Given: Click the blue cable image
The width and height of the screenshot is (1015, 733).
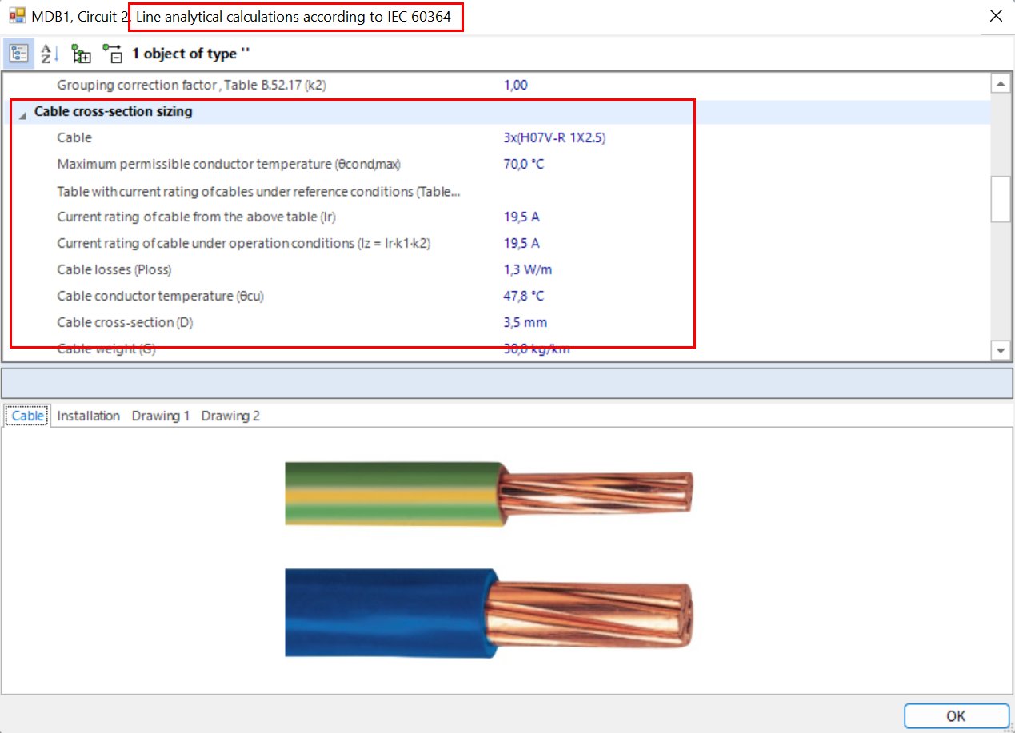Looking at the screenshot, I should coord(488,611).
